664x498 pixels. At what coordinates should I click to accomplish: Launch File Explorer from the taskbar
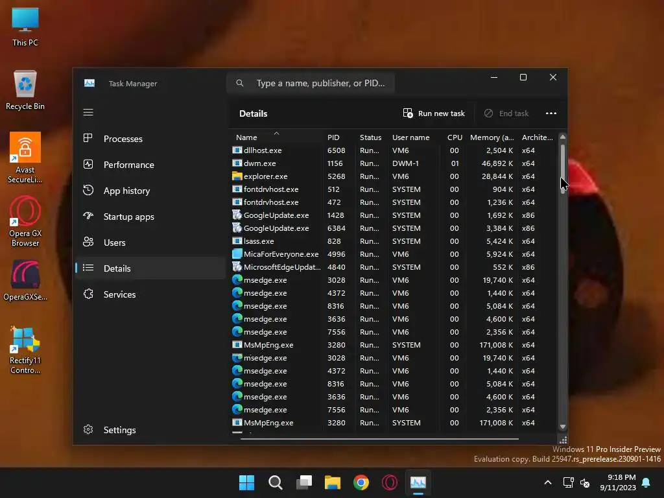pos(333,482)
